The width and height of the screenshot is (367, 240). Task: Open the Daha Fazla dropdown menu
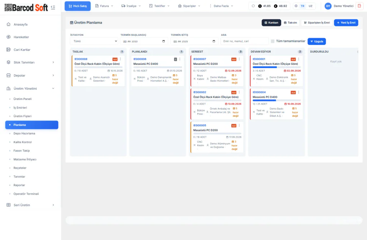[221, 6]
